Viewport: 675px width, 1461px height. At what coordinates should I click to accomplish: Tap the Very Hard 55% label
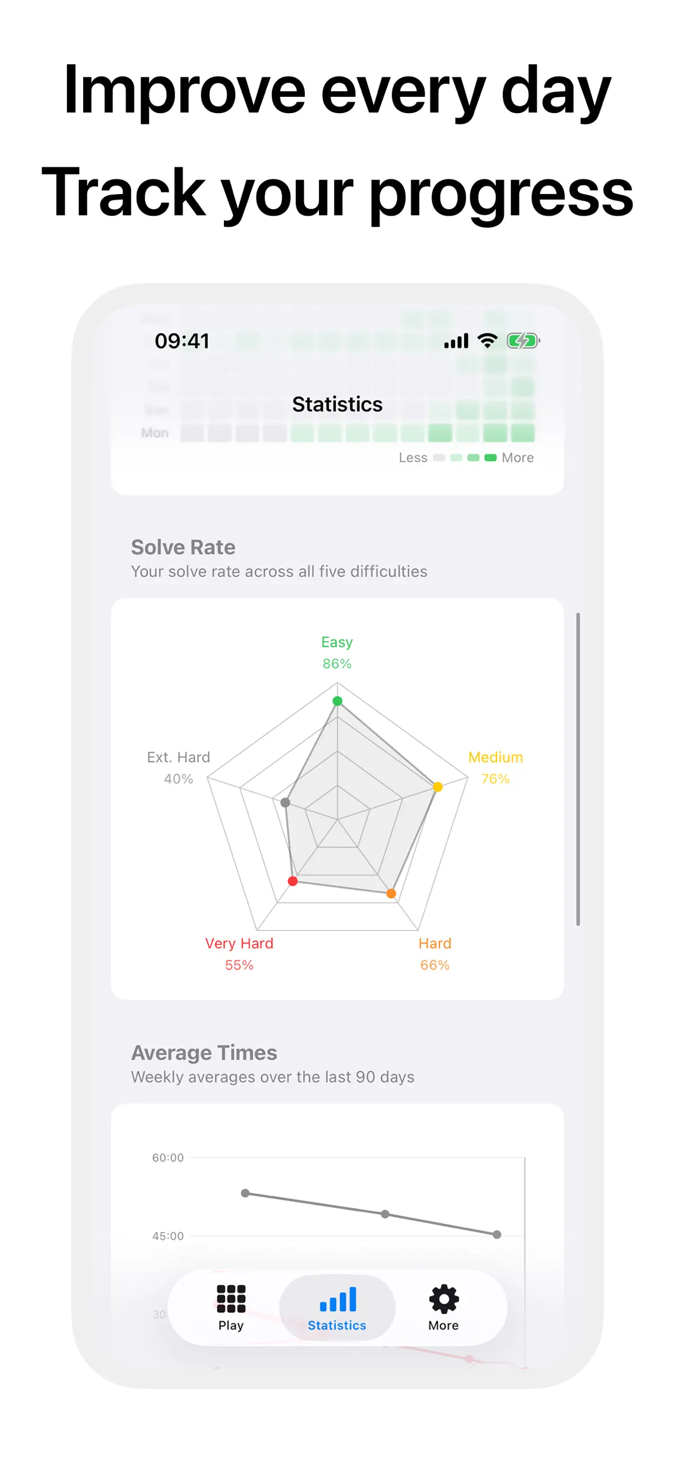click(x=239, y=954)
